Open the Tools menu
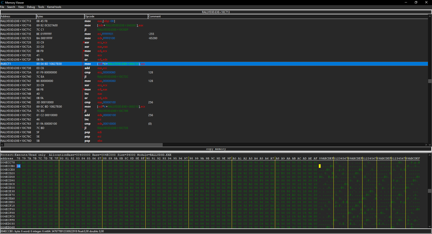432x234 pixels. tap(41, 7)
